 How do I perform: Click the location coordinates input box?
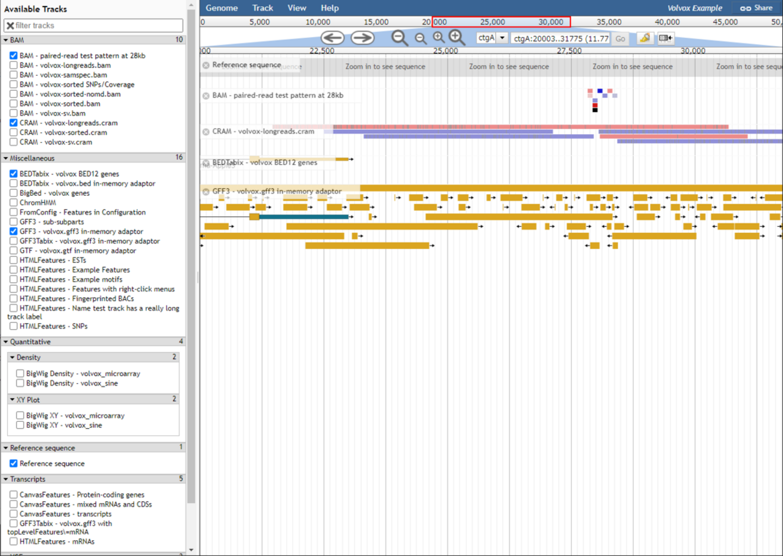click(560, 39)
